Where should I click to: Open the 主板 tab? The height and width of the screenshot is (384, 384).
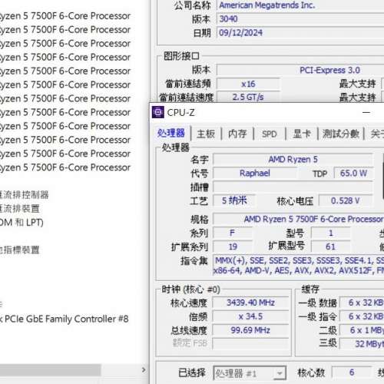206,134
